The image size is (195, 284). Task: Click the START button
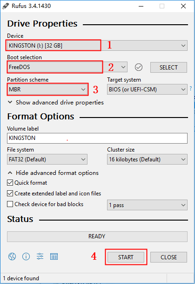coord(126,257)
